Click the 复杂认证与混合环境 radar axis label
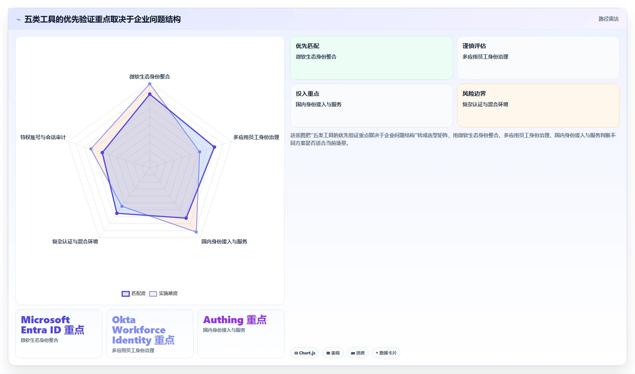This screenshot has height=374, width=635. pyautogui.click(x=75, y=242)
